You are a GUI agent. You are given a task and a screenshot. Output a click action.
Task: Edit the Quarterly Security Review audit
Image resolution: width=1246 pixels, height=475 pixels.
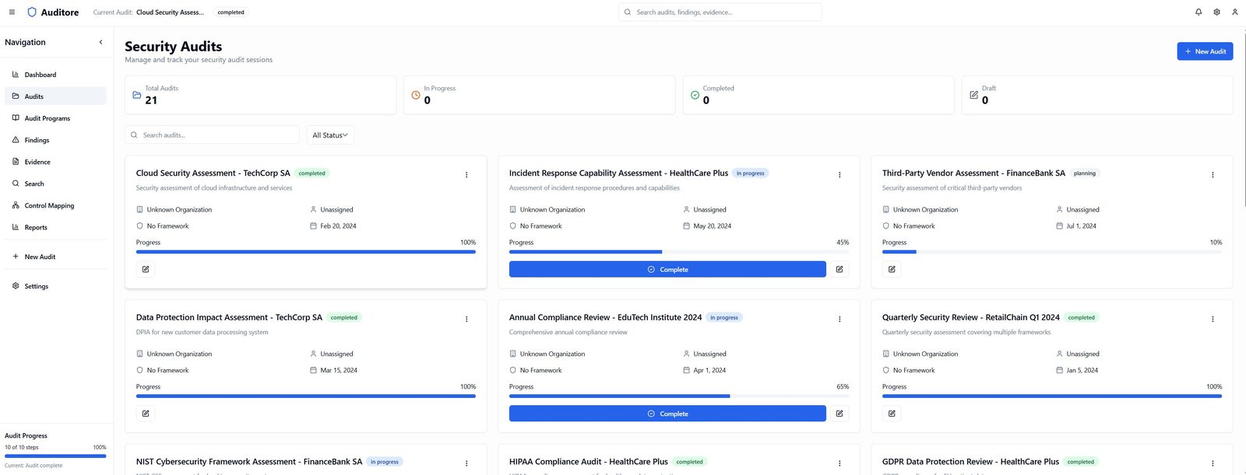892,414
